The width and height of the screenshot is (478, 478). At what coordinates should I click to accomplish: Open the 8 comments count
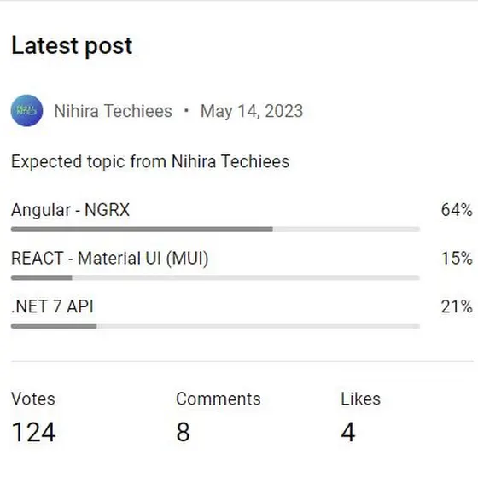click(x=183, y=432)
